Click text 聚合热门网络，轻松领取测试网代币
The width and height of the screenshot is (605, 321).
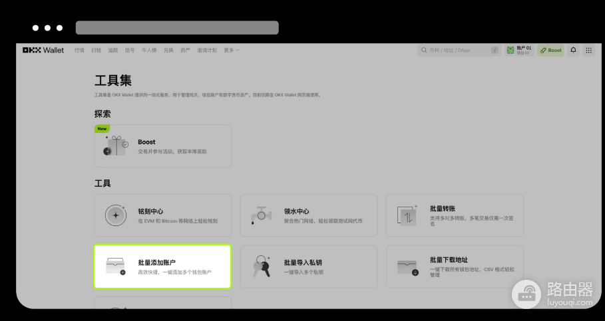(323, 221)
